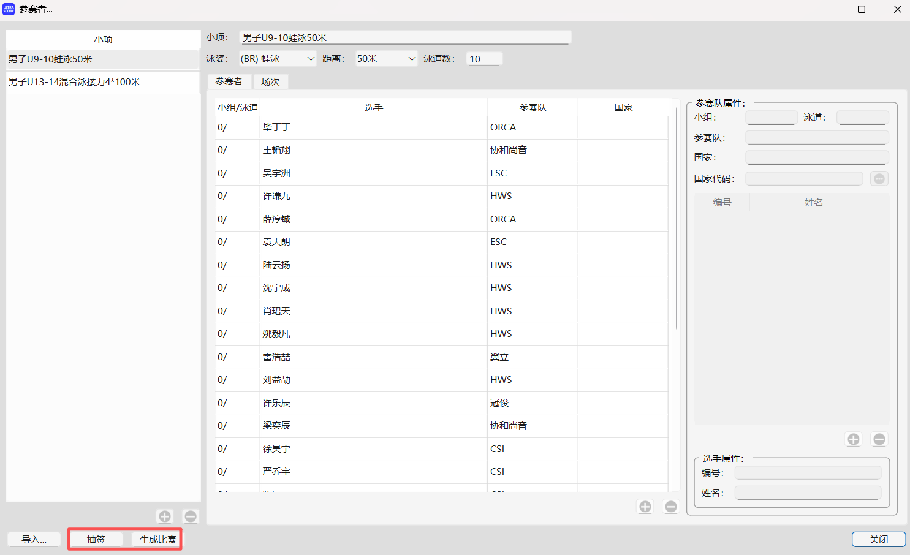Click the 抽签 draw button
The height and width of the screenshot is (555, 910).
tap(96, 539)
